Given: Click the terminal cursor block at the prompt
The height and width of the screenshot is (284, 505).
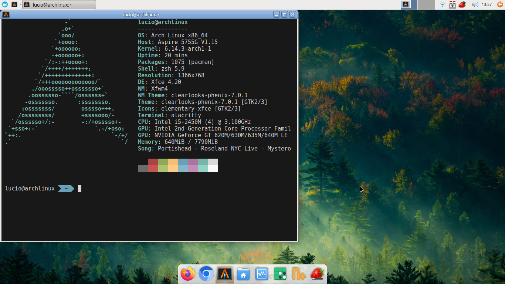Looking at the screenshot, I should pos(79,189).
